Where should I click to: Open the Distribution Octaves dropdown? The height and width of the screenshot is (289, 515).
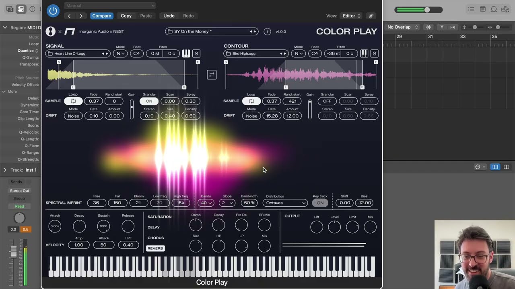tap(285, 203)
